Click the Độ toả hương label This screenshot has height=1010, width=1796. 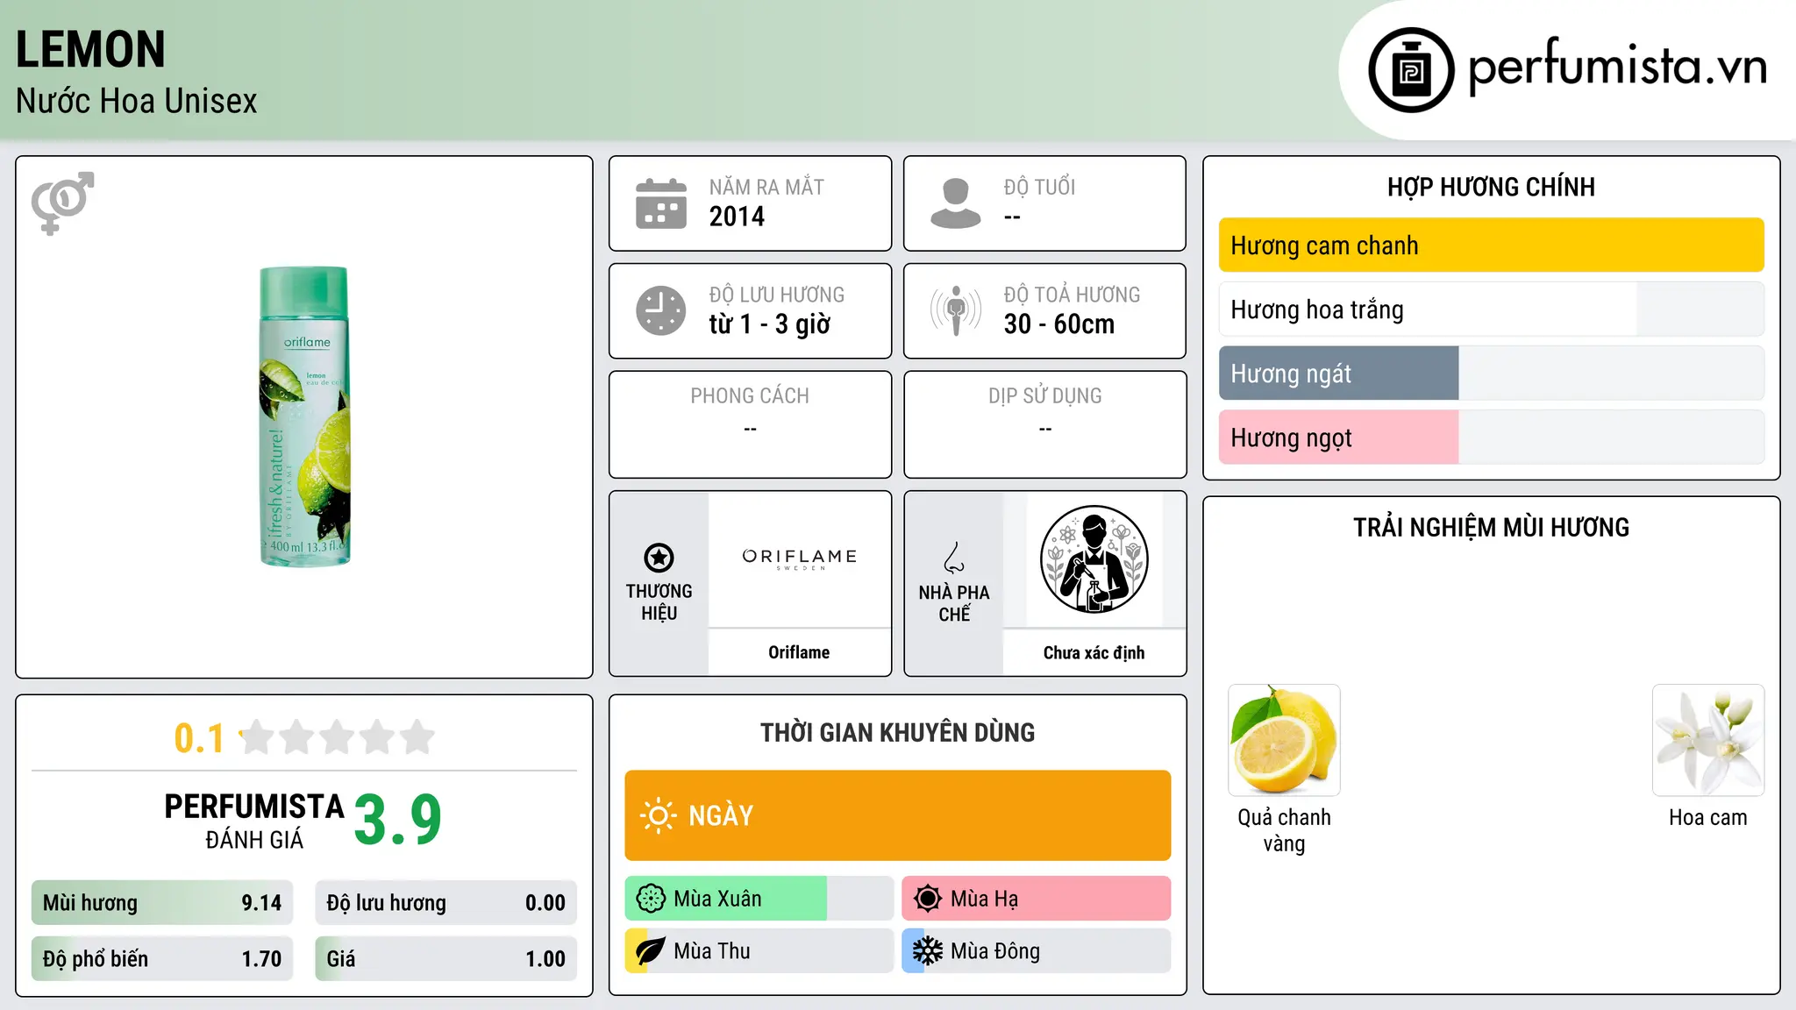pos(1072,295)
